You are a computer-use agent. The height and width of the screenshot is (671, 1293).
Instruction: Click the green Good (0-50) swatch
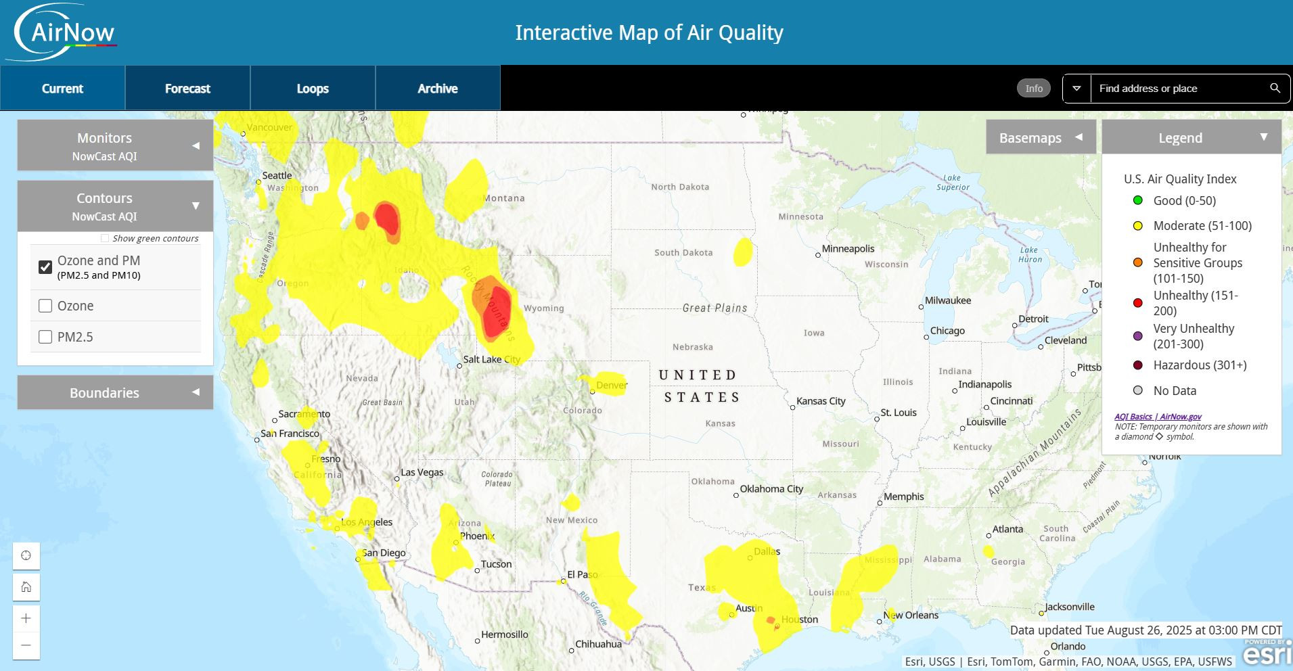(1138, 200)
